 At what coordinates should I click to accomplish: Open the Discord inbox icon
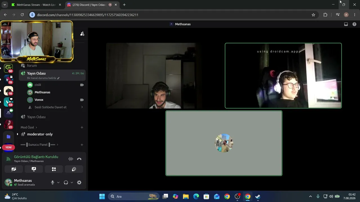click(346, 24)
